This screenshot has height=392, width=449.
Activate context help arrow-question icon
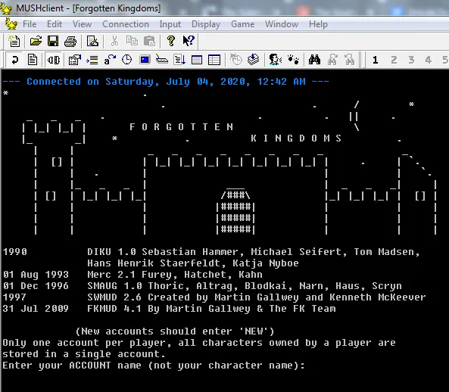189,41
